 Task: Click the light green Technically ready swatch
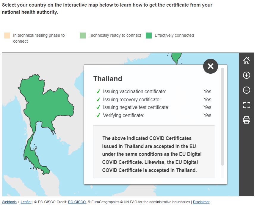click(83, 36)
